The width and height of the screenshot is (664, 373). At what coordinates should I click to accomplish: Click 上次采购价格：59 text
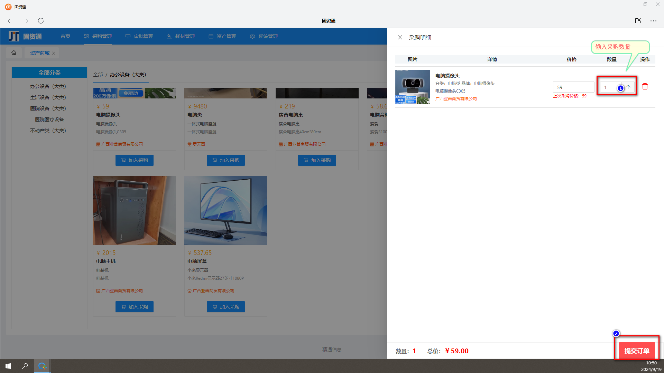[x=570, y=96]
